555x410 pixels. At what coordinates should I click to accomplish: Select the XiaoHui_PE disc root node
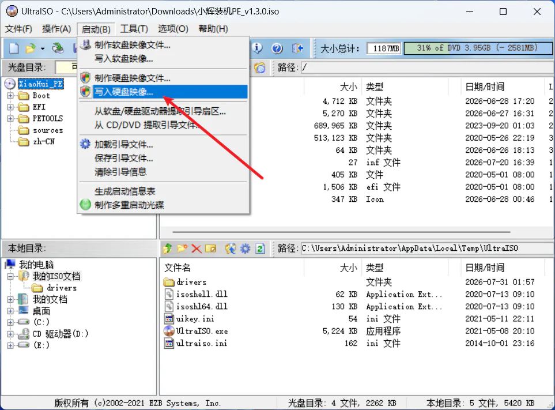coord(41,84)
